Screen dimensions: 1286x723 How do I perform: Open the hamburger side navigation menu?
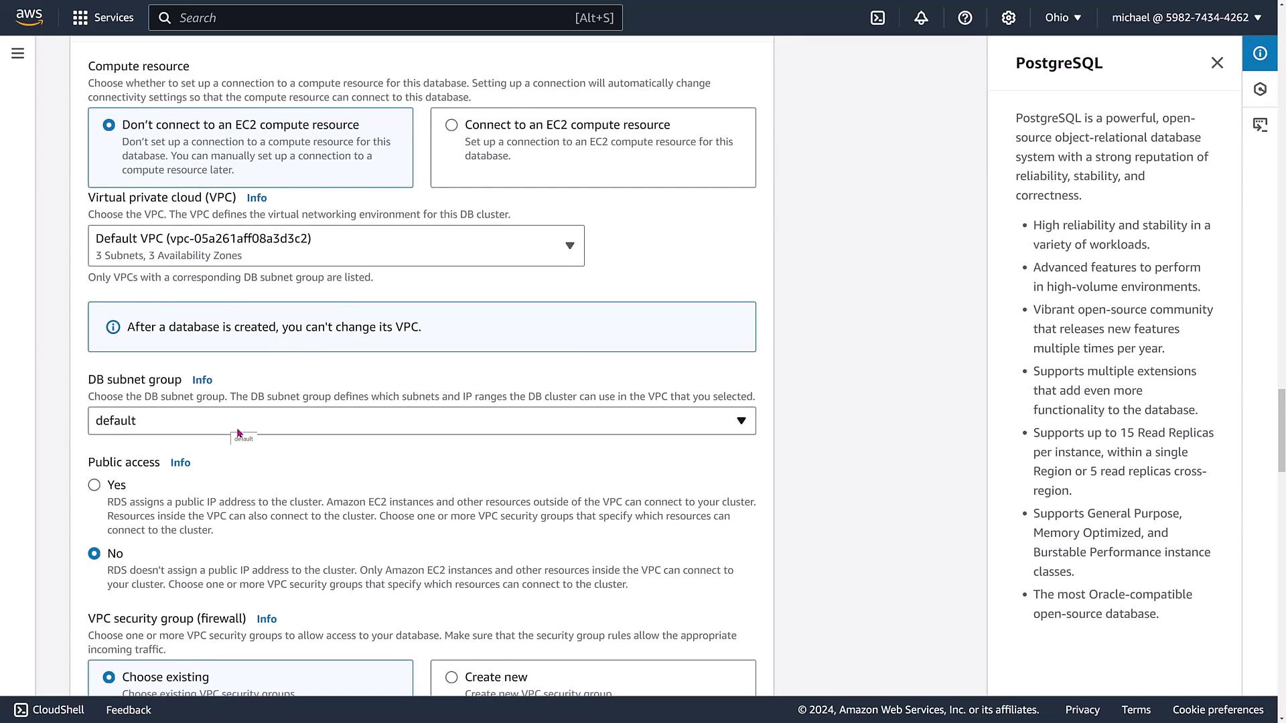point(18,54)
